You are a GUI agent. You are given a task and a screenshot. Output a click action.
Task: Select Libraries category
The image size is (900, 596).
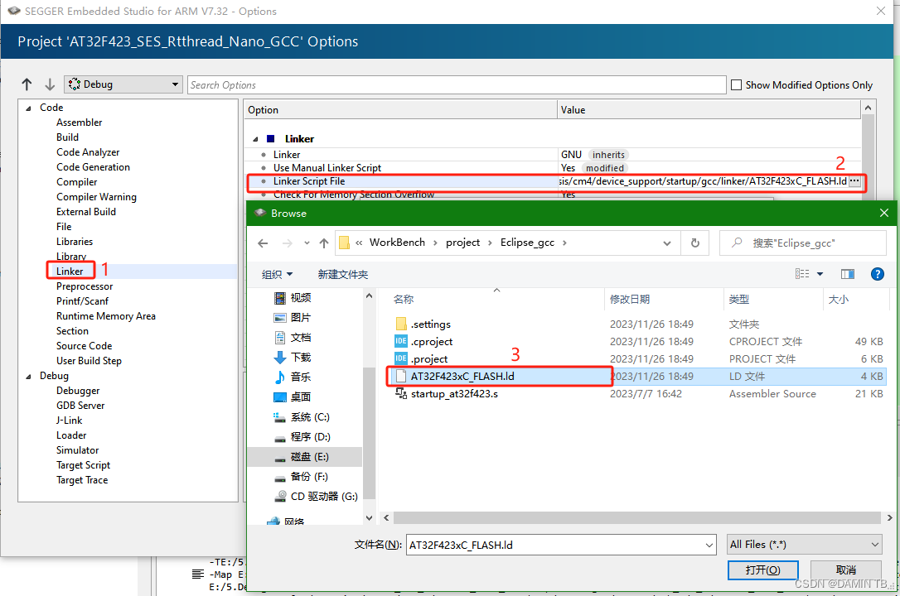(x=75, y=242)
